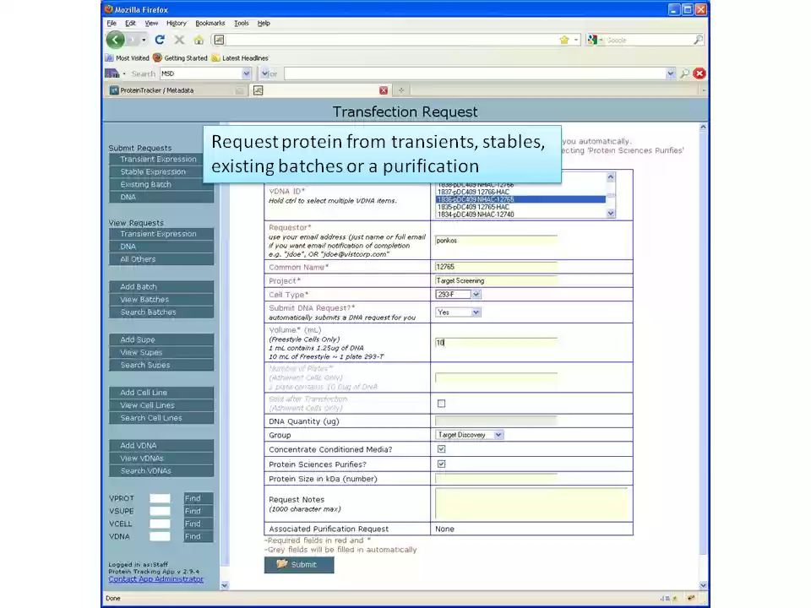811x608 pixels.
Task: Uncheck Concentrate Conditioned Media
Action: pyautogui.click(x=441, y=448)
